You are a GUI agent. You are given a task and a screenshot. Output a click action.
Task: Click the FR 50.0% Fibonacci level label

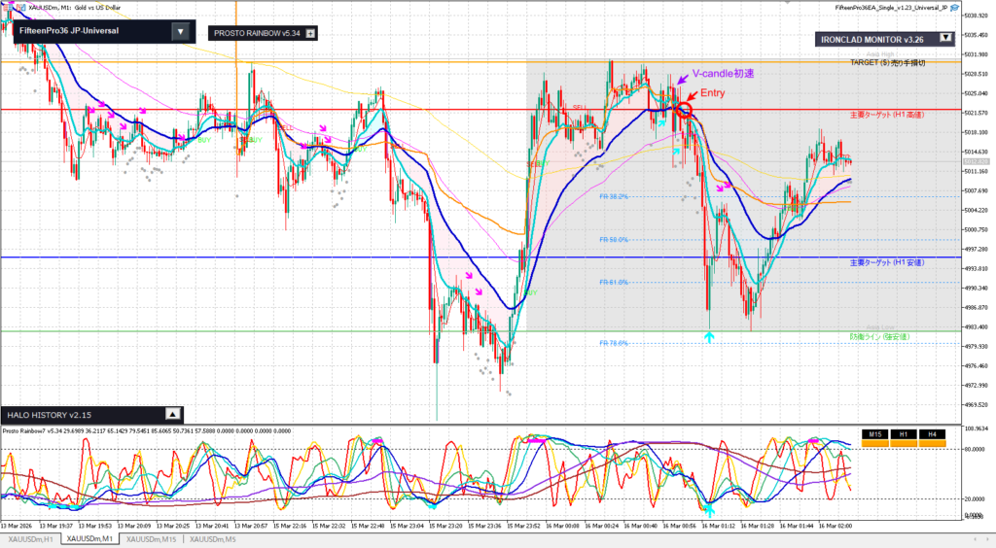(x=613, y=240)
